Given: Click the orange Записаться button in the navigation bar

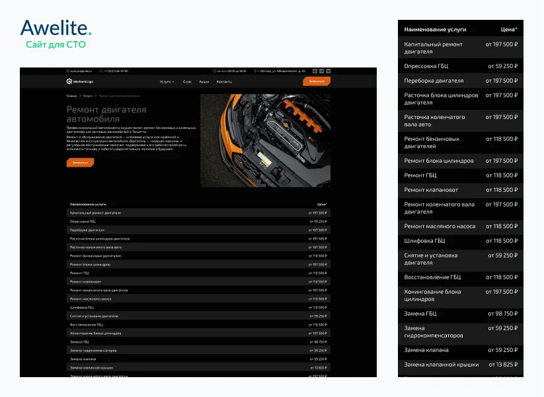Looking at the screenshot, I should 317,81.
